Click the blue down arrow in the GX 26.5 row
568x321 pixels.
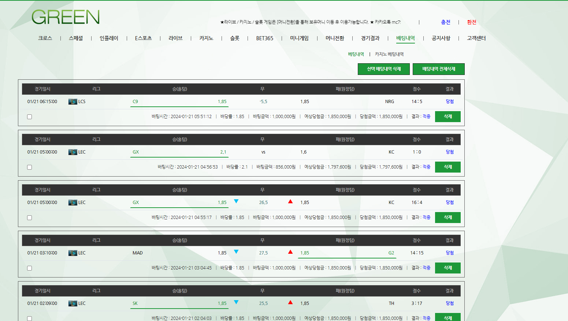236,201
